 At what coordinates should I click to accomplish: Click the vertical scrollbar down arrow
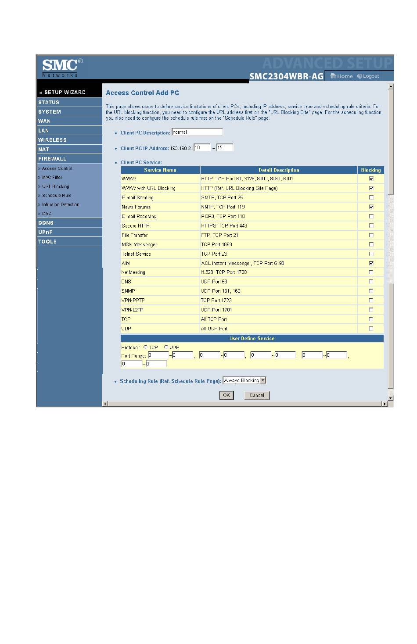[x=391, y=398]
